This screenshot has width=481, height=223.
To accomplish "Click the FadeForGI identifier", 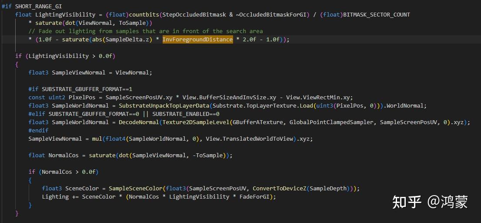I will tap(254, 196).
